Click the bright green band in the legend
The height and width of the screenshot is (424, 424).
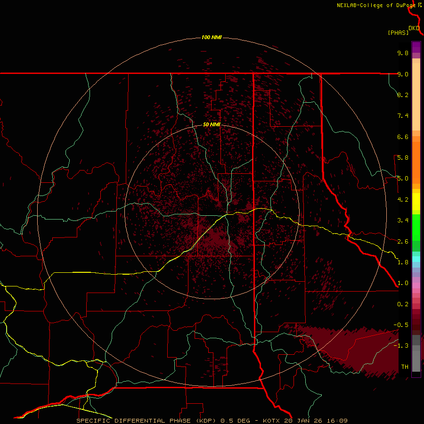416,228
